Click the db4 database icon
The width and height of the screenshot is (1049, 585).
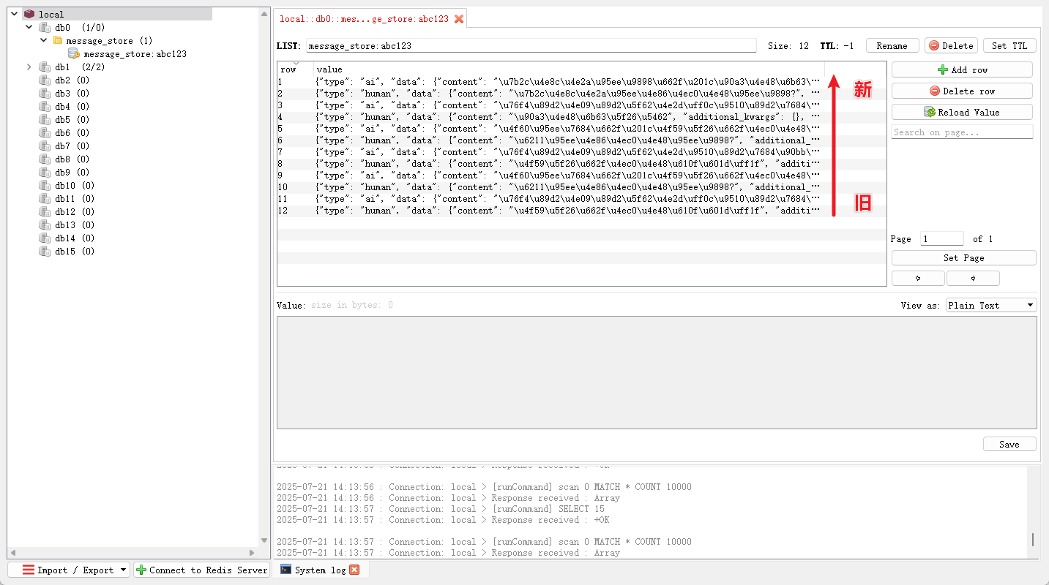coord(45,106)
